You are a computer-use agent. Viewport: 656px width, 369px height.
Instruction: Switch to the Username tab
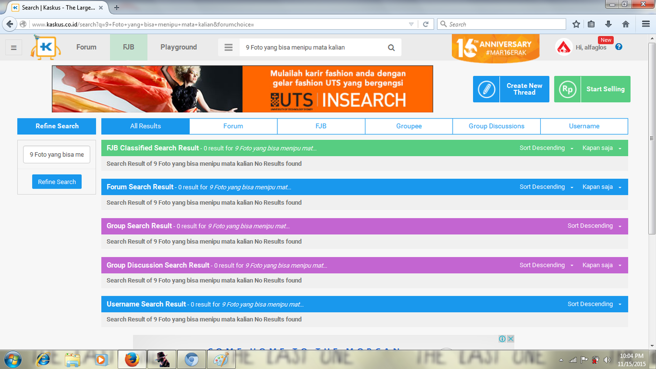pos(584,126)
